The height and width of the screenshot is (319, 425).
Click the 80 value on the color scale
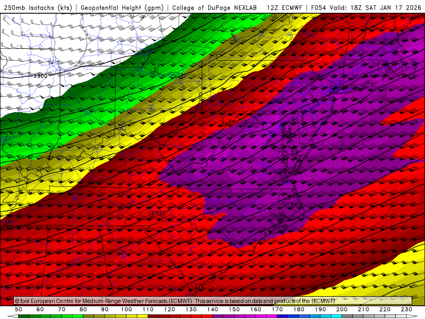83,309
